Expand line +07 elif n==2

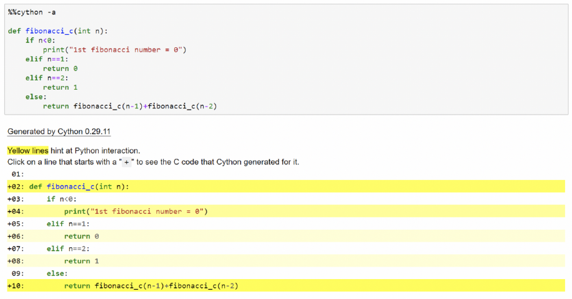[x=286, y=249]
